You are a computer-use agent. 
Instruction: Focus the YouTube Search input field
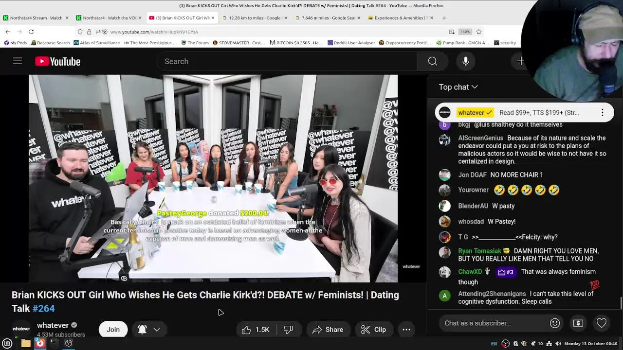click(x=287, y=61)
